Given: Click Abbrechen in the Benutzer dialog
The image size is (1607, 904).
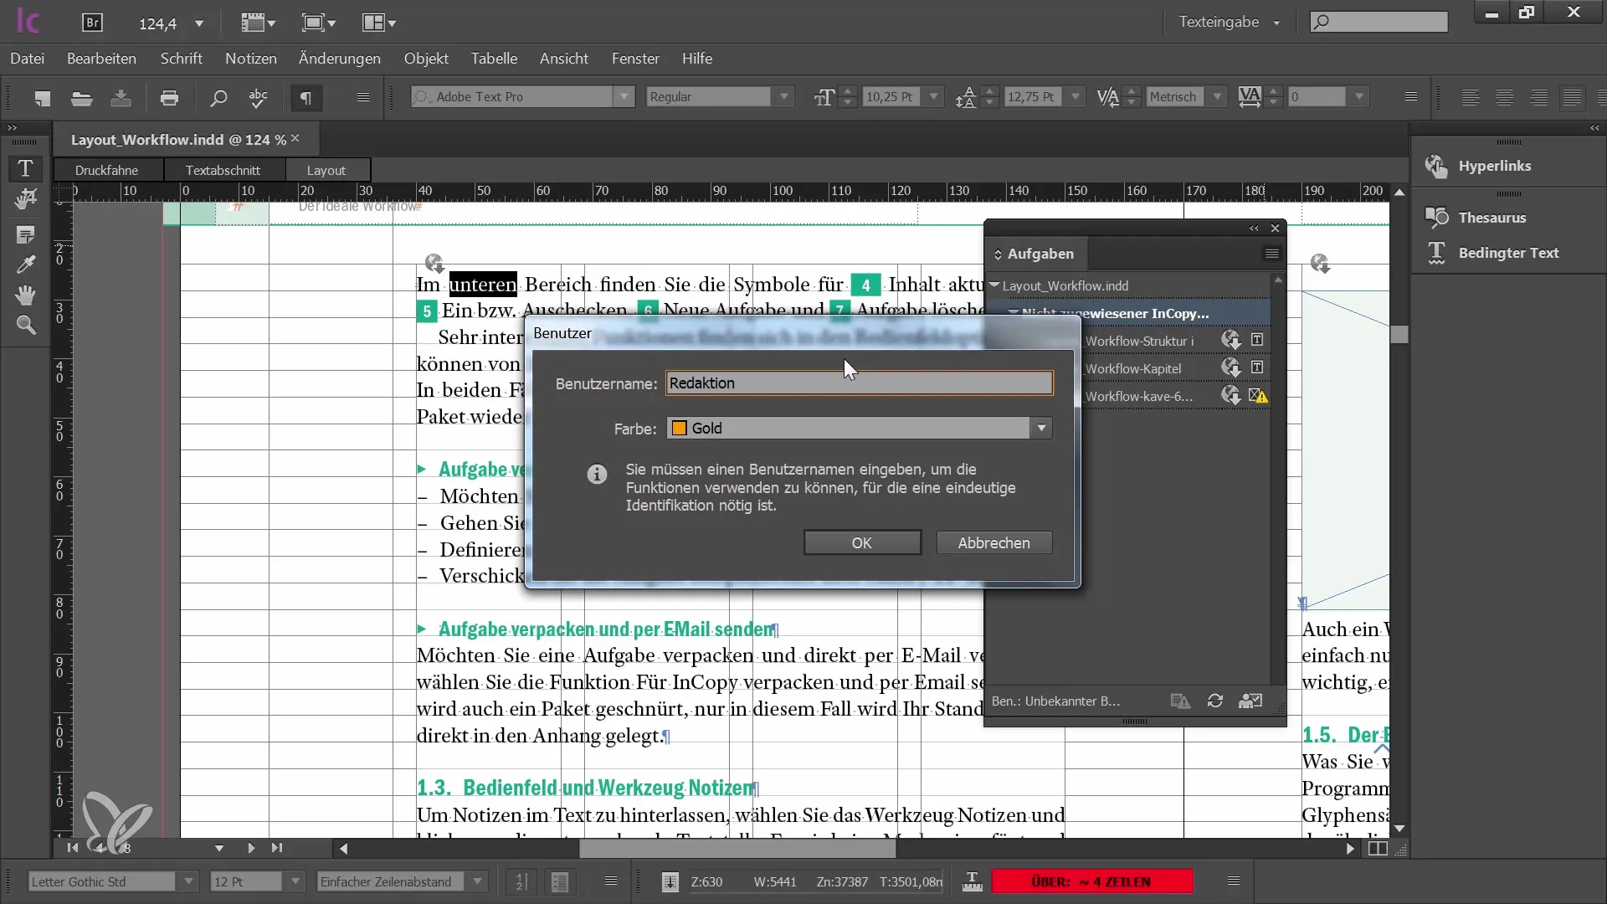Looking at the screenshot, I should click(x=993, y=542).
